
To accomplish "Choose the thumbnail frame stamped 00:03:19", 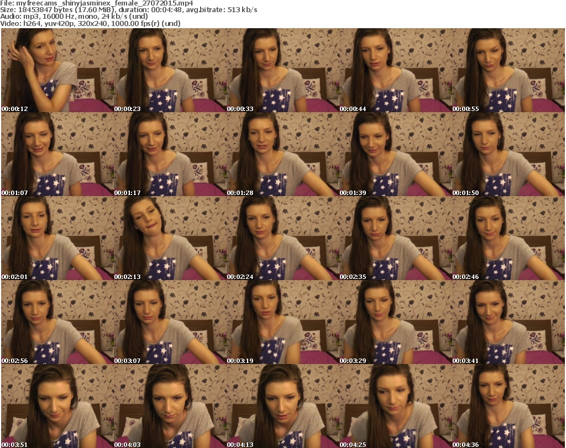I will (x=282, y=322).
